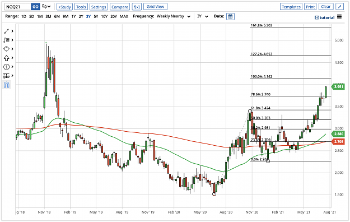This screenshot has height=222, width=350.
Task: Select the active 3Y range
Action: [88, 16]
